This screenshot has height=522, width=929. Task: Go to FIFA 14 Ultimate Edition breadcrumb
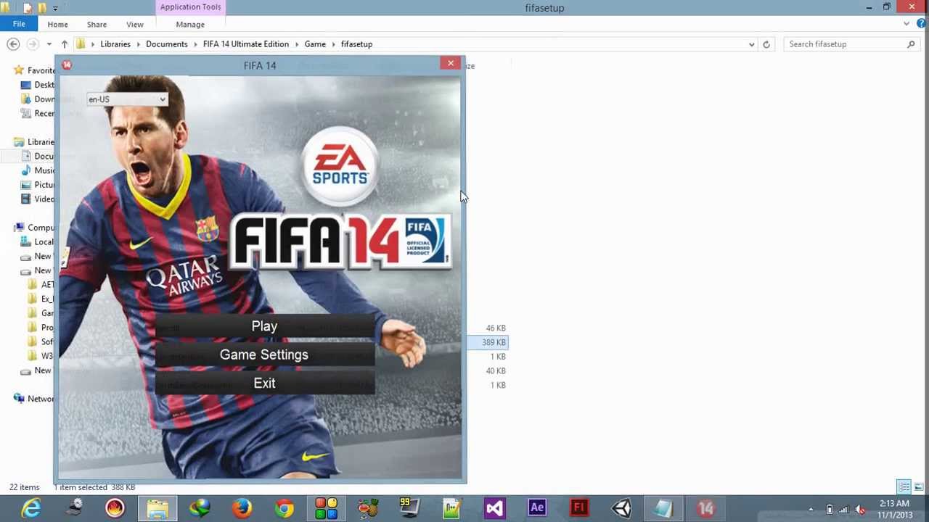[246, 44]
